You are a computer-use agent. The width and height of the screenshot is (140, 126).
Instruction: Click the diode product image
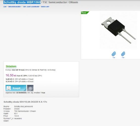click(x=118, y=30)
